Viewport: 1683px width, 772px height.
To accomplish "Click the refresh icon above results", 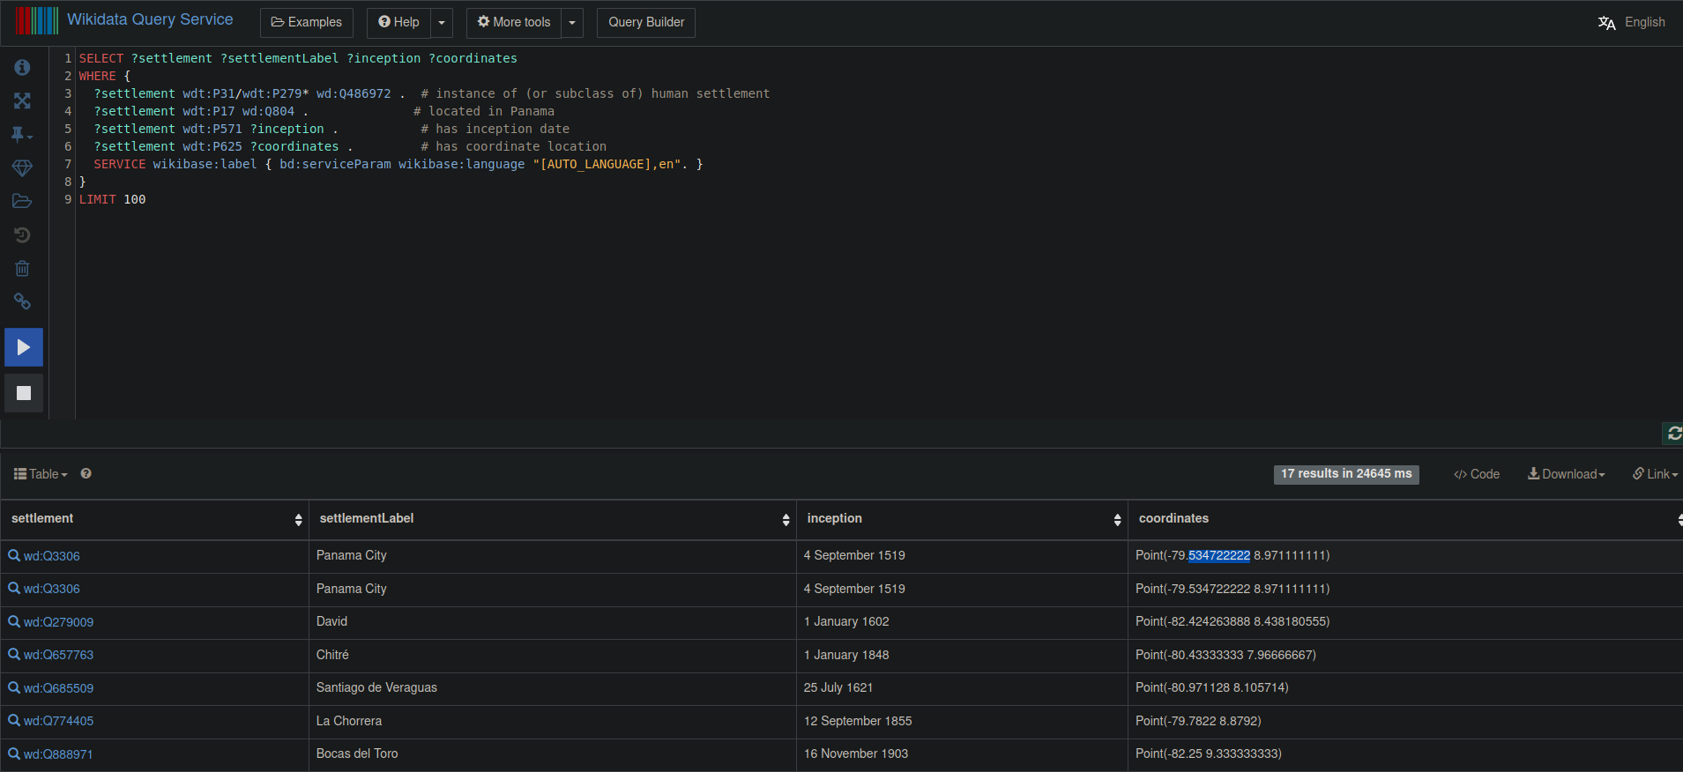I will tap(1673, 434).
